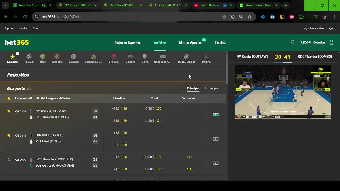Viewport: 340px width, 191px height.
Task: Select the 1º Tempo market tab
Action: 211,88
